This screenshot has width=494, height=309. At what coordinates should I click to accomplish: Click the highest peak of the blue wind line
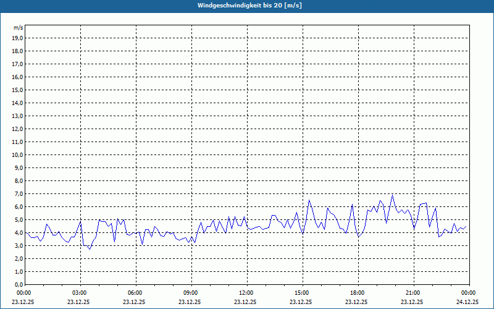tap(392, 195)
